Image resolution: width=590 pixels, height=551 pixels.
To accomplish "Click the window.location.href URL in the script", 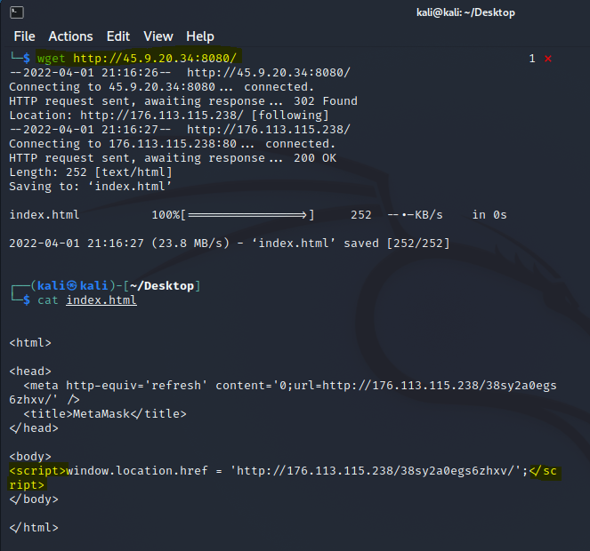I will (x=377, y=471).
